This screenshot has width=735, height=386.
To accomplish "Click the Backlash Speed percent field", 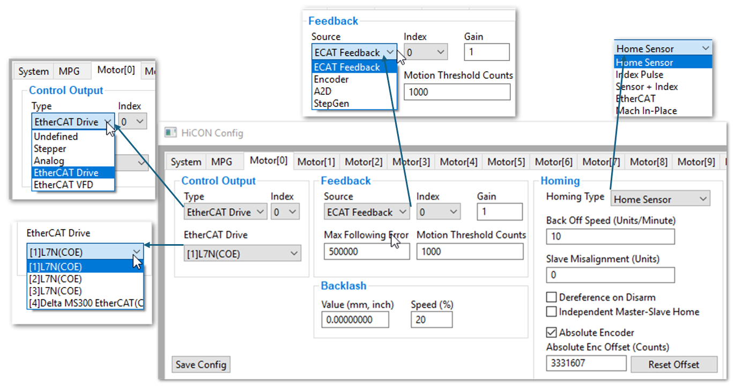I will [432, 320].
